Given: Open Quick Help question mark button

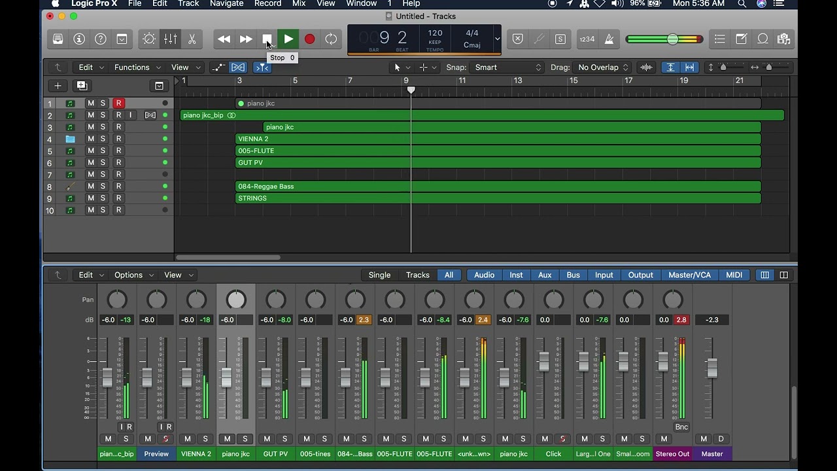Looking at the screenshot, I should tap(101, 39).
